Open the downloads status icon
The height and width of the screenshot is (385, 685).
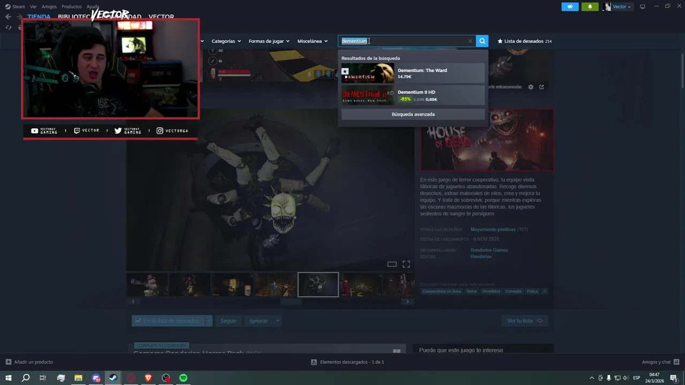click(314, 362)
